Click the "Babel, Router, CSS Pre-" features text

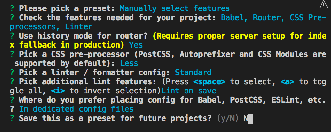[x=274, y=17]
